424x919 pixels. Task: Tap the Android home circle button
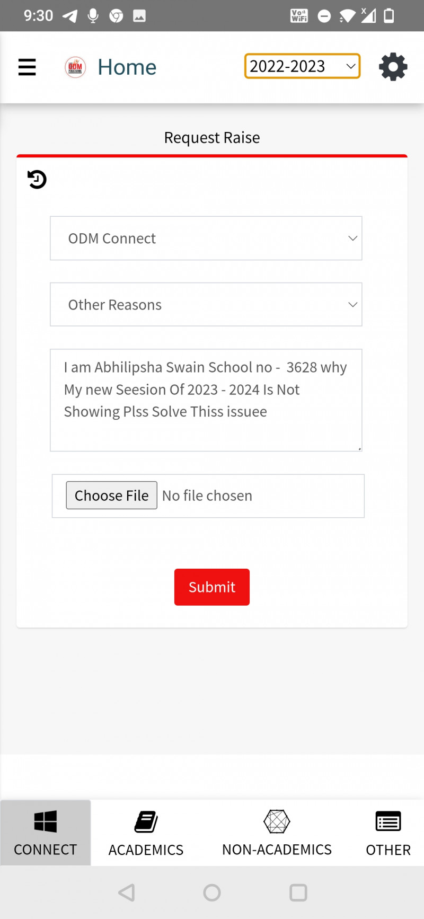(212, 893)
